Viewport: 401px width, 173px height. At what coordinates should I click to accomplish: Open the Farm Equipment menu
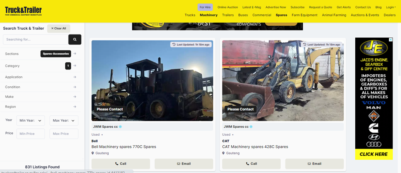pos(305,15)
